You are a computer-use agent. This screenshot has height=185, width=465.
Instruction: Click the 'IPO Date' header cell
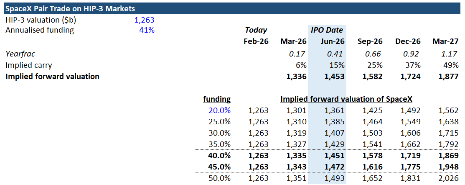327,30
